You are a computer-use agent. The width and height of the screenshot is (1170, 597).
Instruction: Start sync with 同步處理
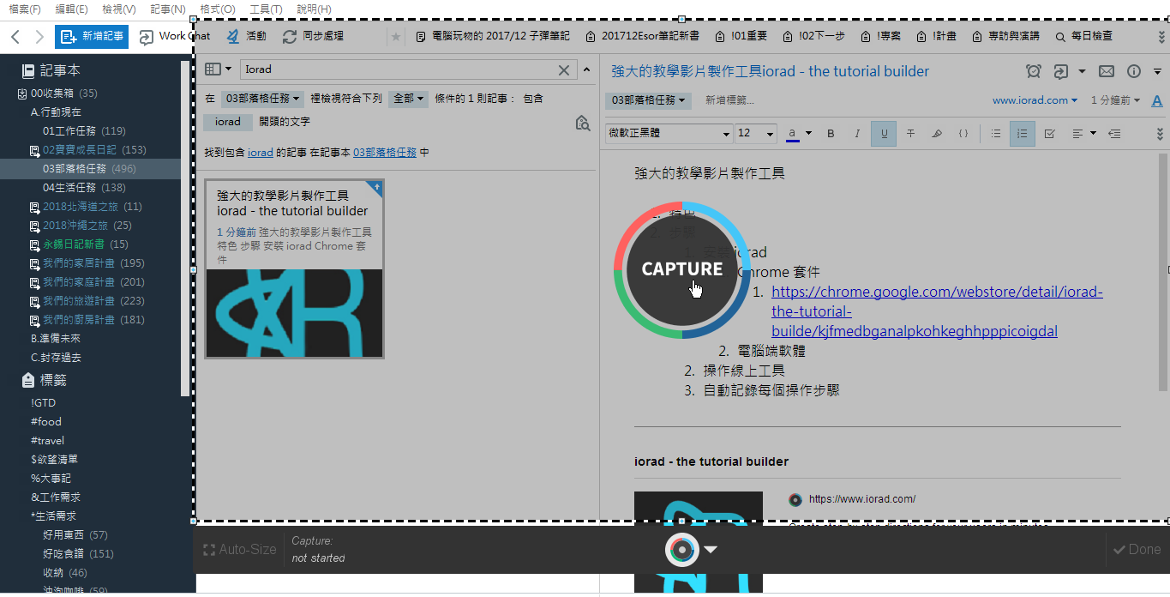313,36
